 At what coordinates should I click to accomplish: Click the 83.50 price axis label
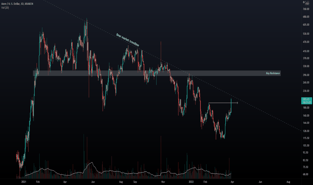306,160
